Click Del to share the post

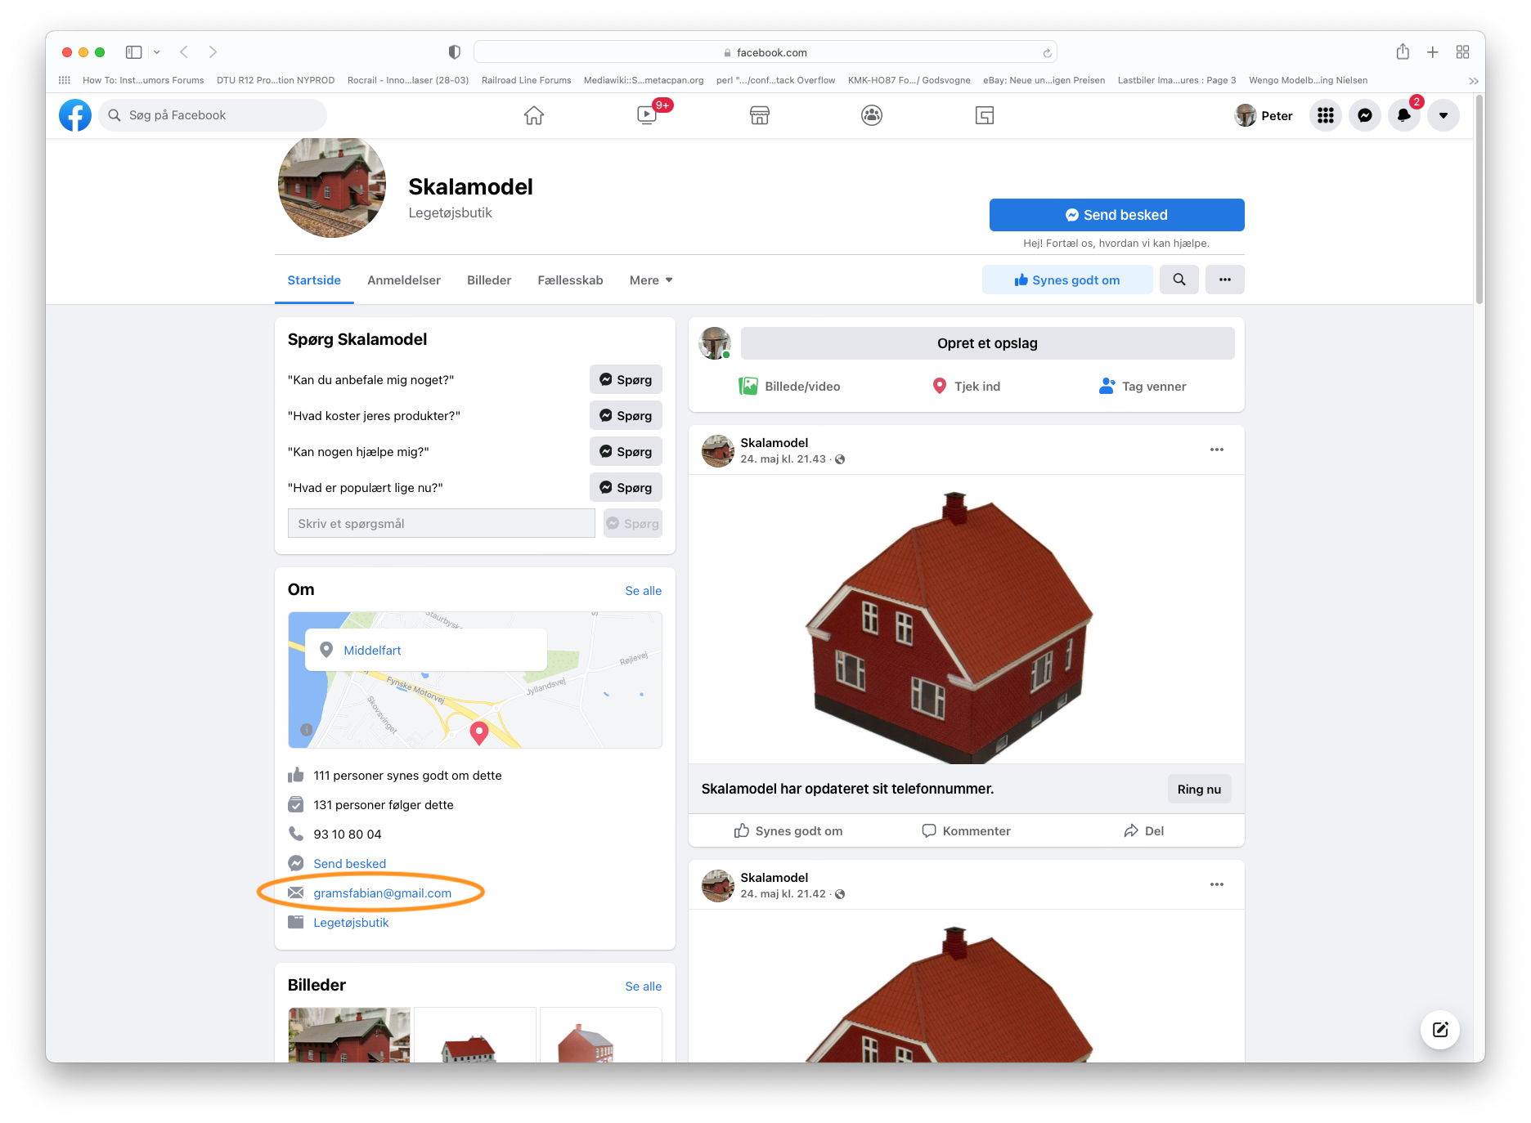tap(1143, 830)
